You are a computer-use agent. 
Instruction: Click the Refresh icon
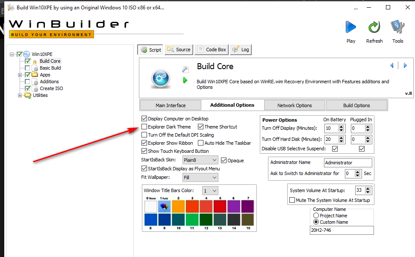(x=374, y=27)
